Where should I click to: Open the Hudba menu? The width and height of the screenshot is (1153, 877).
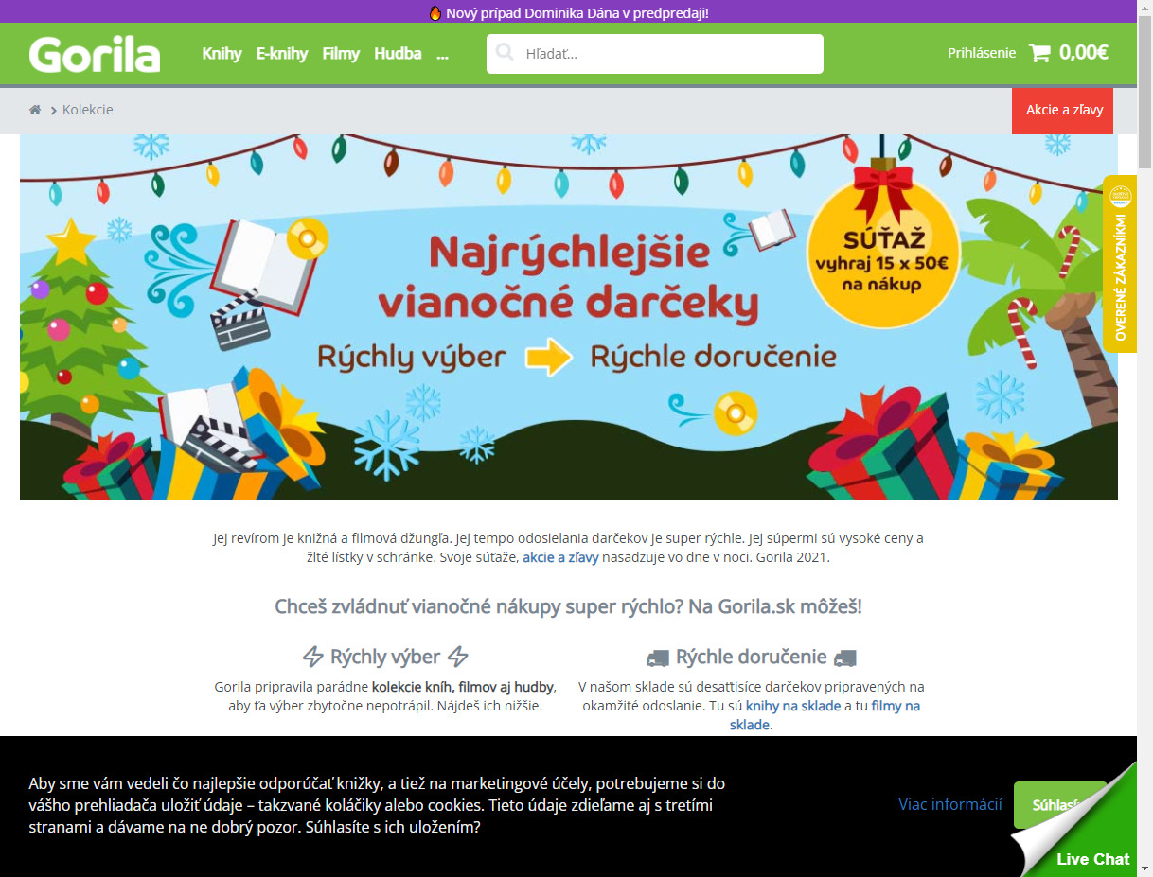[398, 54]
